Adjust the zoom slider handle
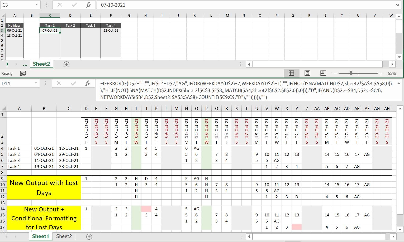 (351, 73)
